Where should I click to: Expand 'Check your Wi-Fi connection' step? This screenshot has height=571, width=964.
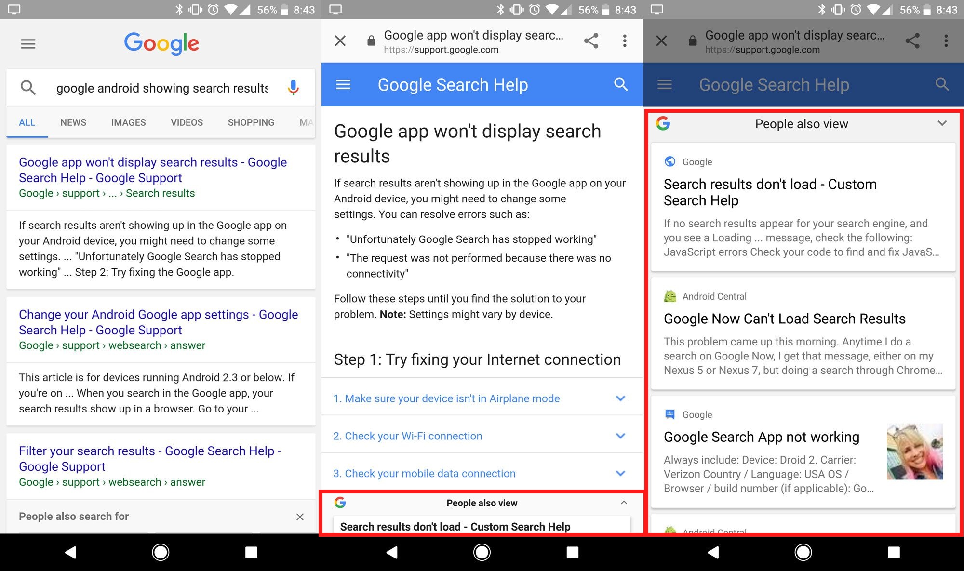pos(482,436)
